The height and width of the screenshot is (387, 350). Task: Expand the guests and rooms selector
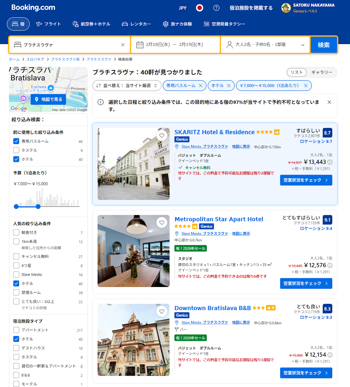point(265,45)
